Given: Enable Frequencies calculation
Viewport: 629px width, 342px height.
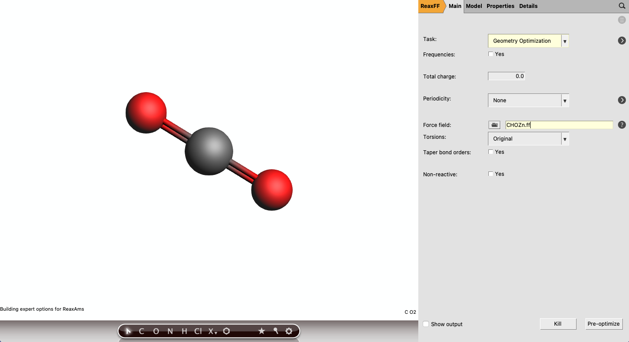Looking at the screenshot, I should (491, 54).
